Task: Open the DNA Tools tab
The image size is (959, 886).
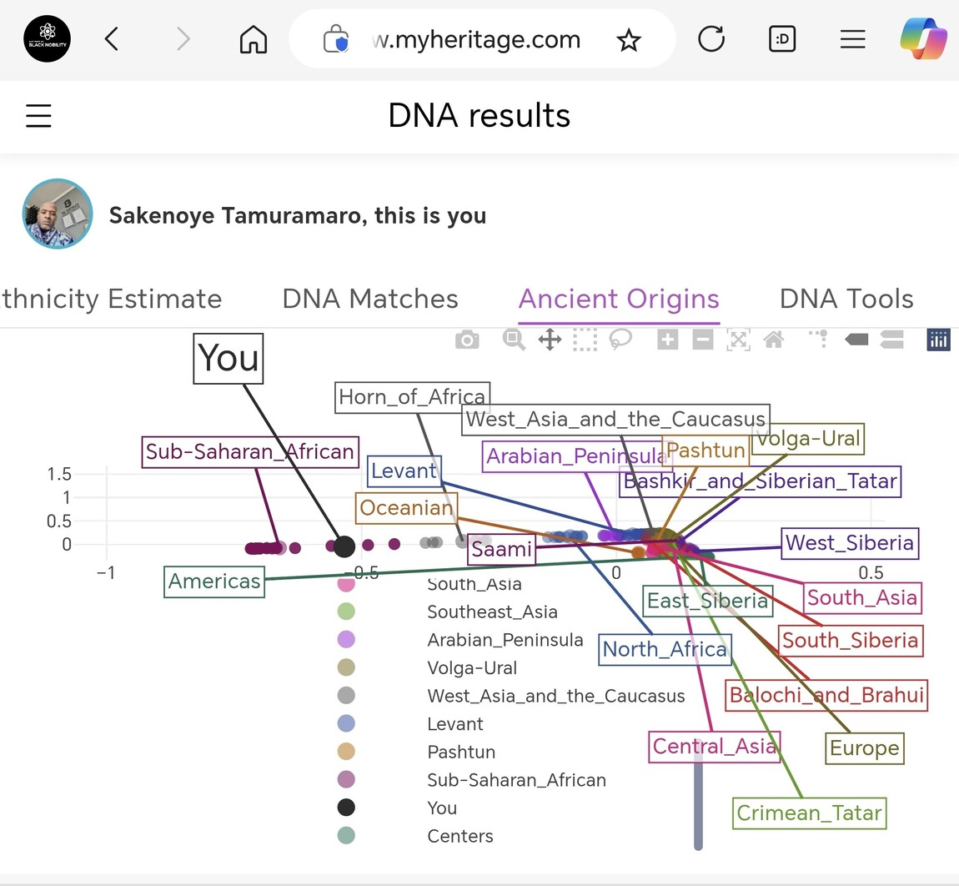Action: [846, 299]
